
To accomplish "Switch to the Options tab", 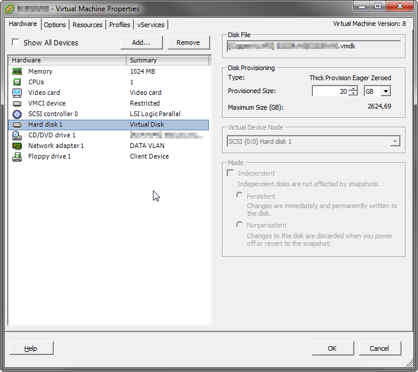I will click(55, 25).
